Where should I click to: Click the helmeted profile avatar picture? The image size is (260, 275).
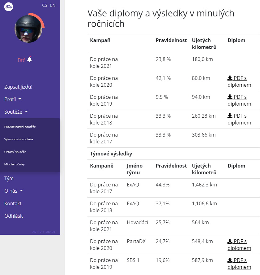click(x=29, y=29)
